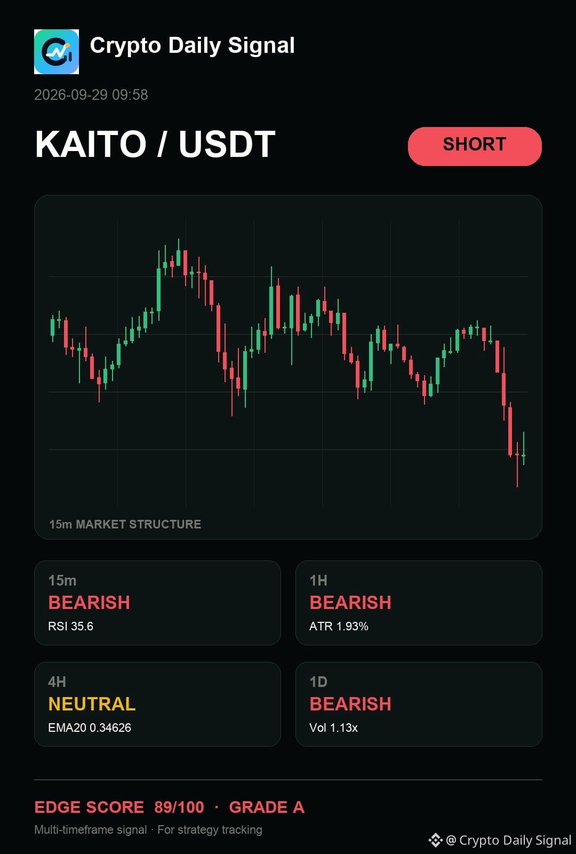The width and height of the screenshot is (576, 854).
Task: Select the 1D BEARISH timeframe card
Action: [419, 704]
